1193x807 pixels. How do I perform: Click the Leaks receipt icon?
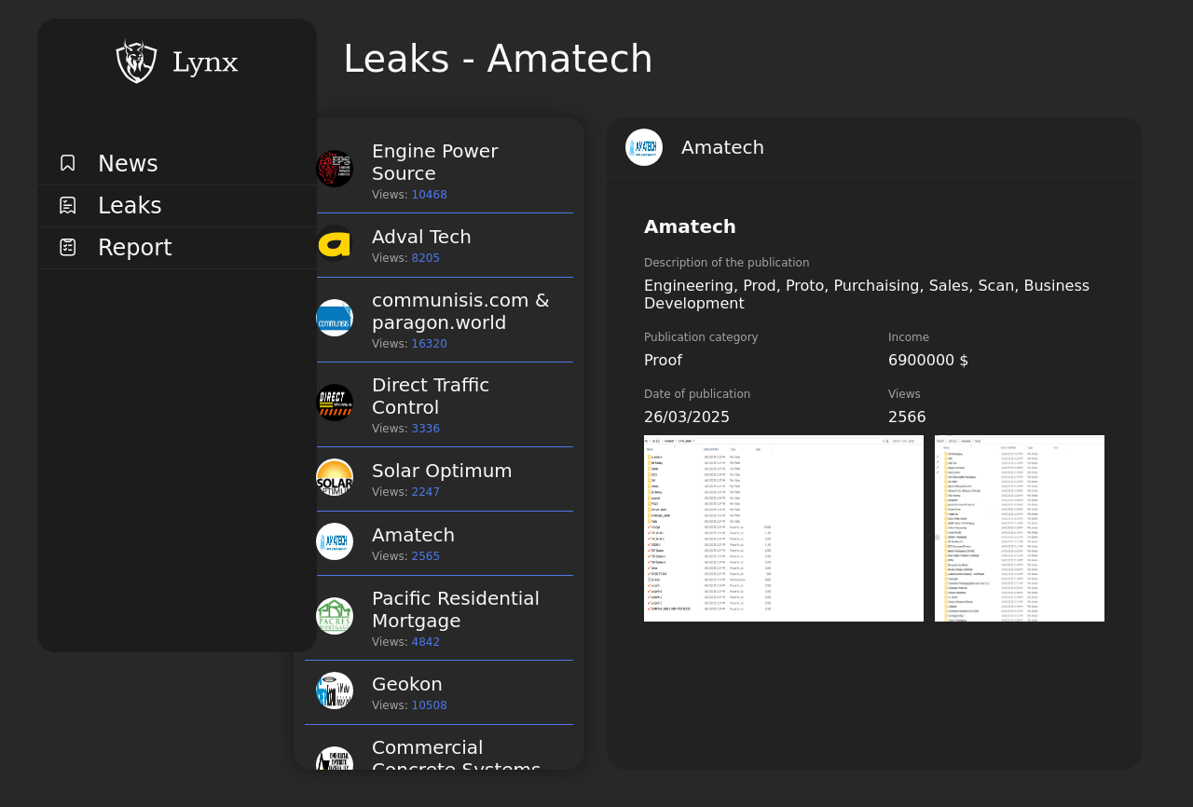[x=68, y=205]
